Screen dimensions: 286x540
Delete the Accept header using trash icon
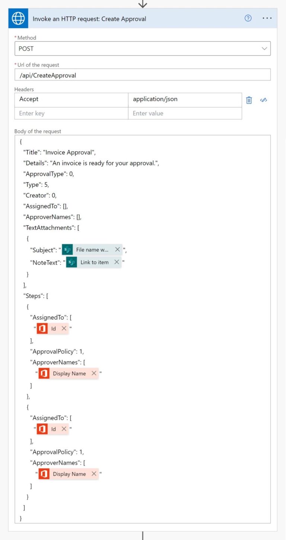point(249,100)
